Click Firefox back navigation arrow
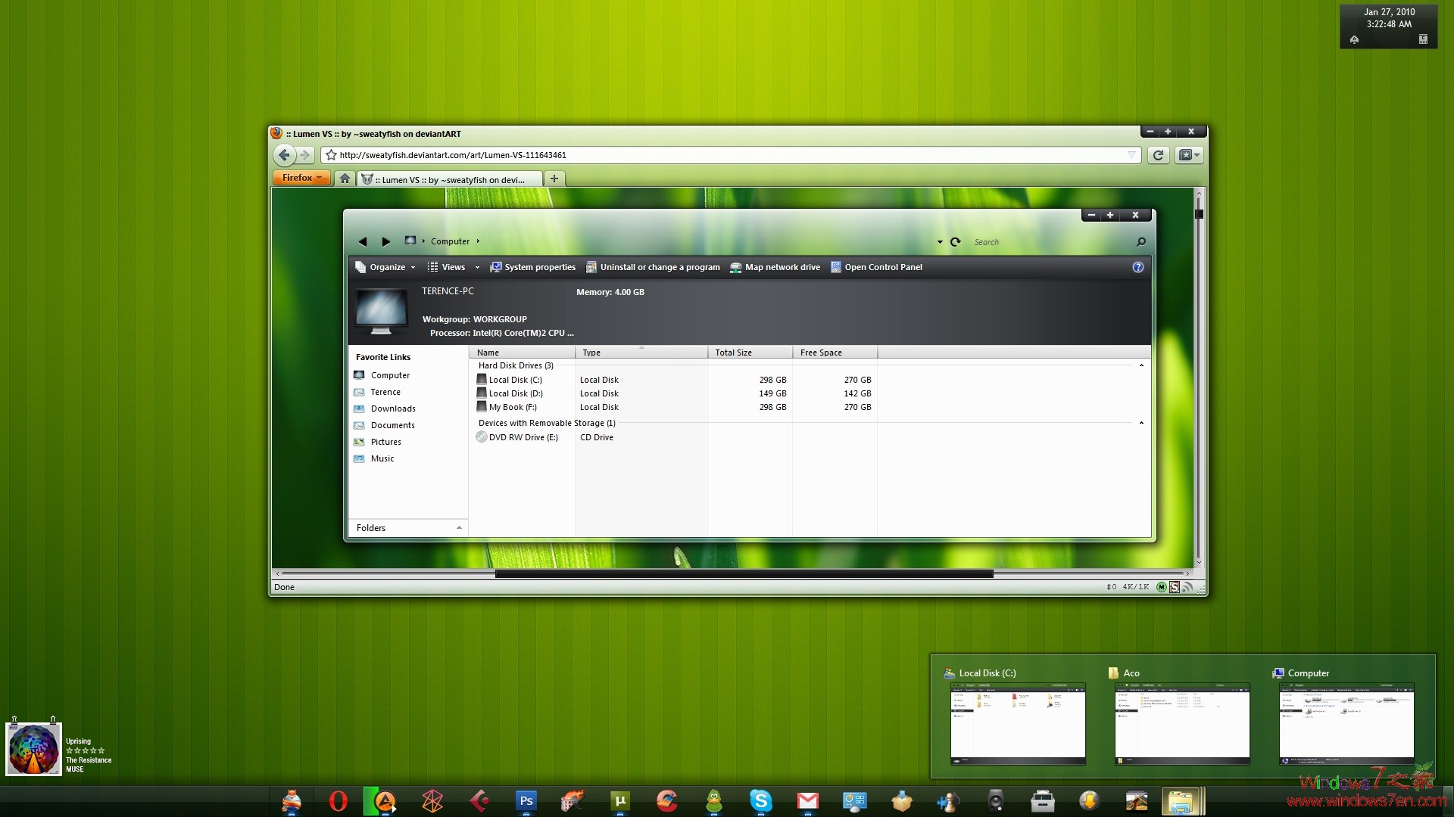This screenshot has height=817, width=1454. point(283,155)
